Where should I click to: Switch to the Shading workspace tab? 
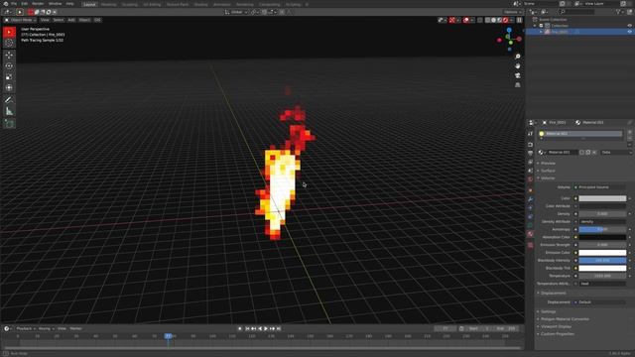(x=200, y=4)
